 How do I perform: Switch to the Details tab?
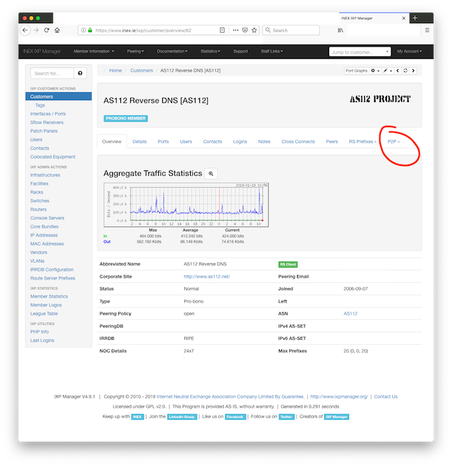click(140, 141)
